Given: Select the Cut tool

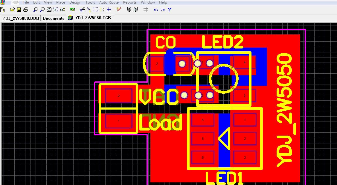Looking at the screenshot, I should point(82,9).
